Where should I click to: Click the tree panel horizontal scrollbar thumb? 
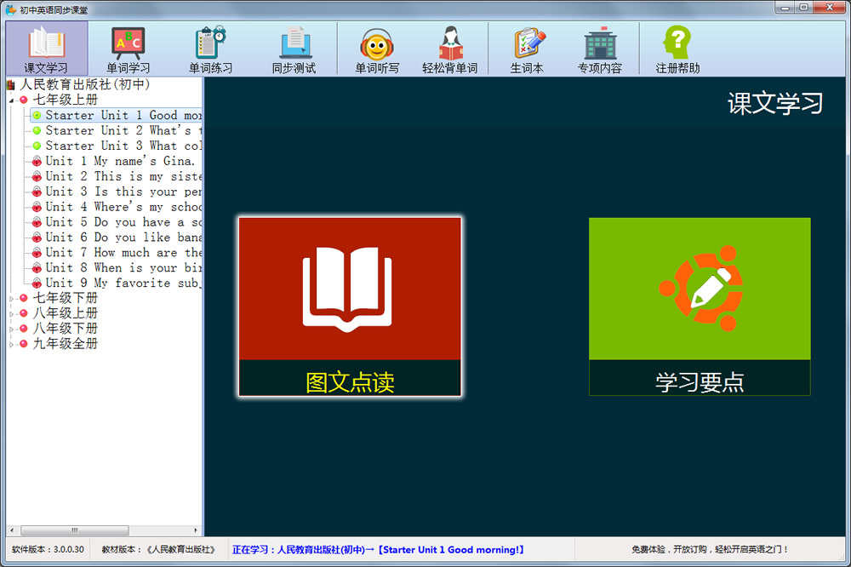pyautogui.click(x=75, y=530)
